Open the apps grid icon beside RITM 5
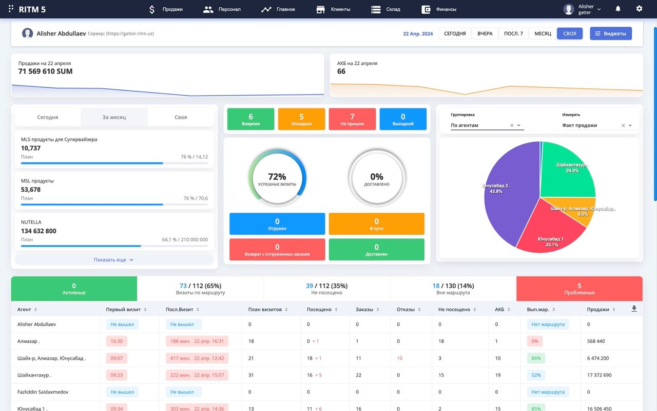This screenshot has width=657, height=411. (x=11, y=9)
